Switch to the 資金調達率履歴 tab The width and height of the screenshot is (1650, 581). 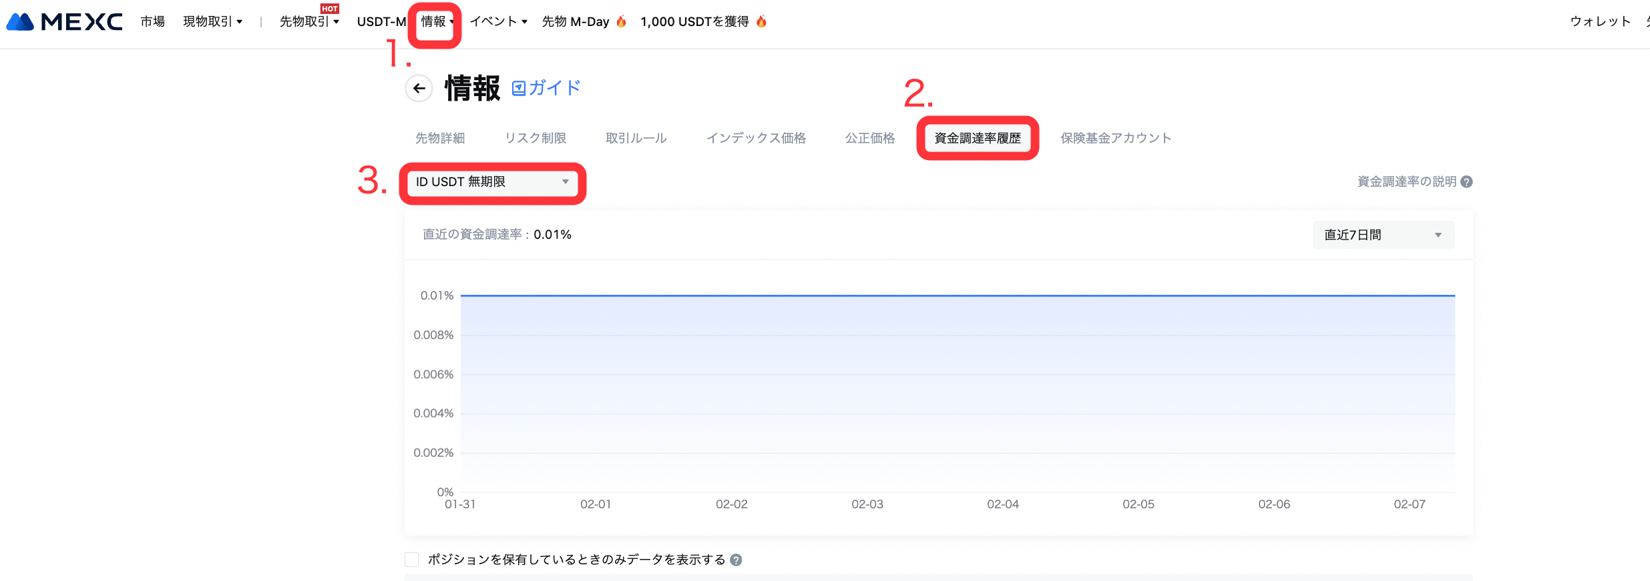pos(978,138)
